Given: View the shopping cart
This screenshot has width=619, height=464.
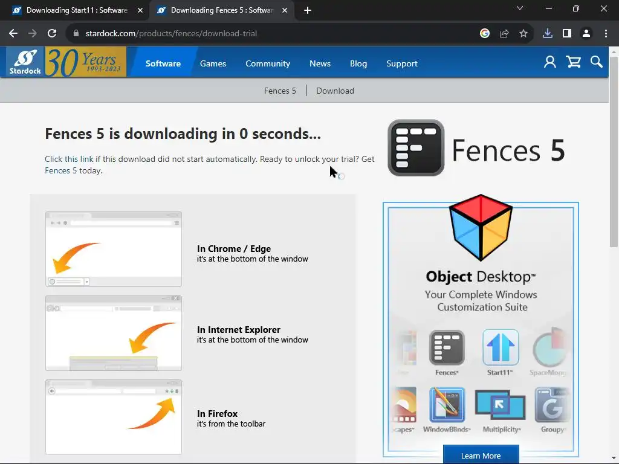Looking at the screenshot, I should [573, 62].
